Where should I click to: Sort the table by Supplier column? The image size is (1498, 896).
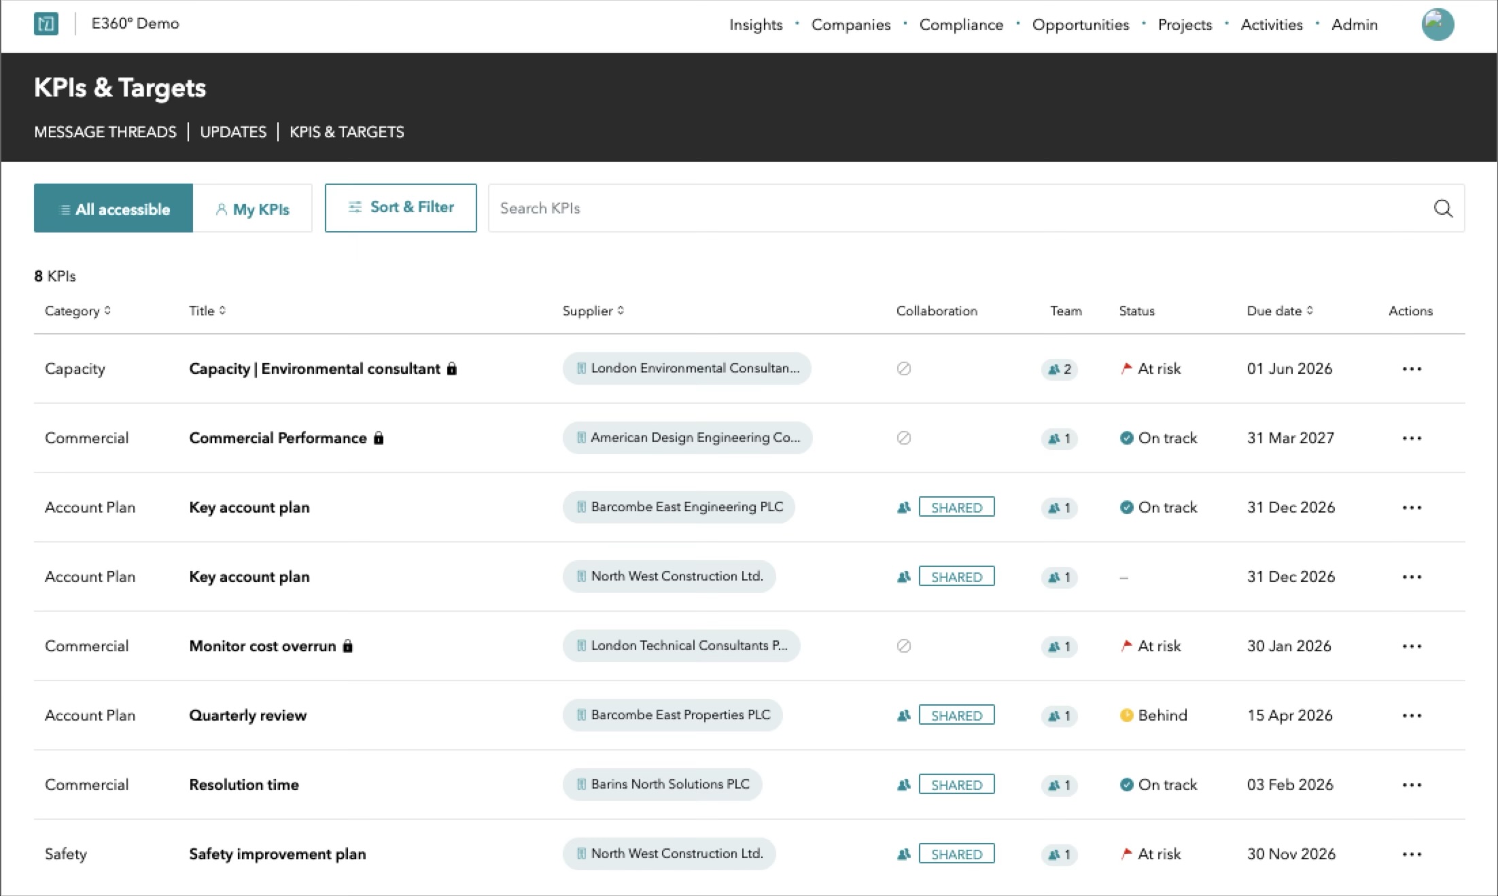593,311
